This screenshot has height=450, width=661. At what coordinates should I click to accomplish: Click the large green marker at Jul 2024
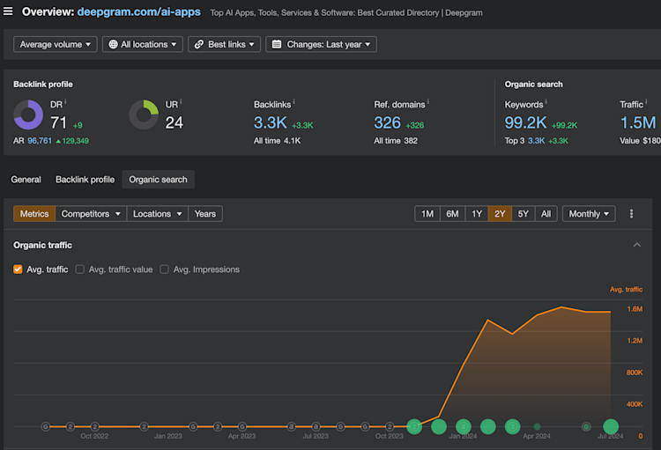pos(611,426)
